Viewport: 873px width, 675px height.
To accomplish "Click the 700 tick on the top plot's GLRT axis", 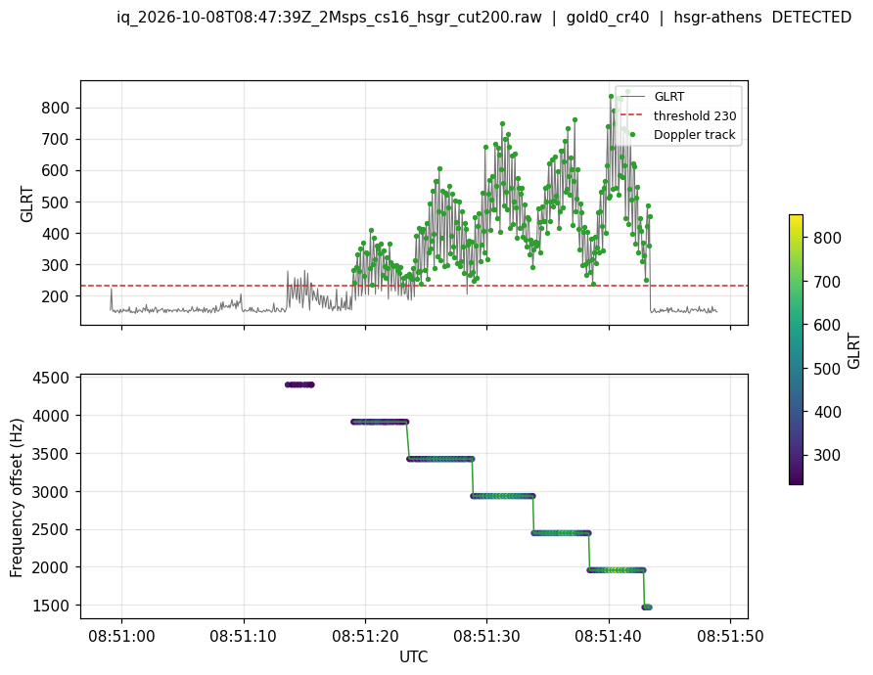I will pyautogui.click(x=55, y=140).
